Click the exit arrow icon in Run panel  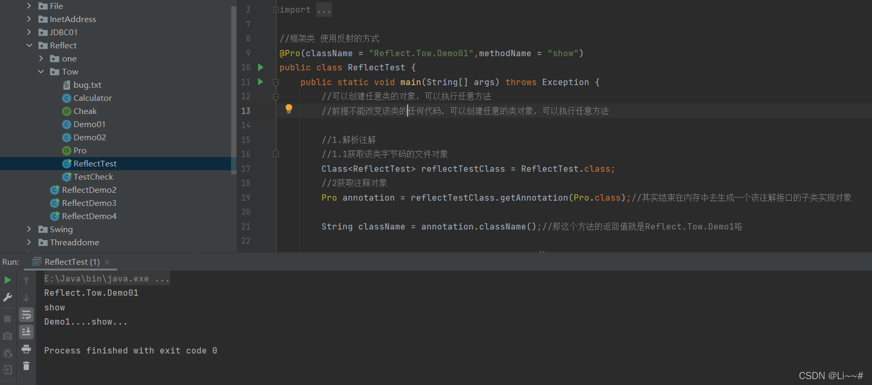tap(7, 370)
